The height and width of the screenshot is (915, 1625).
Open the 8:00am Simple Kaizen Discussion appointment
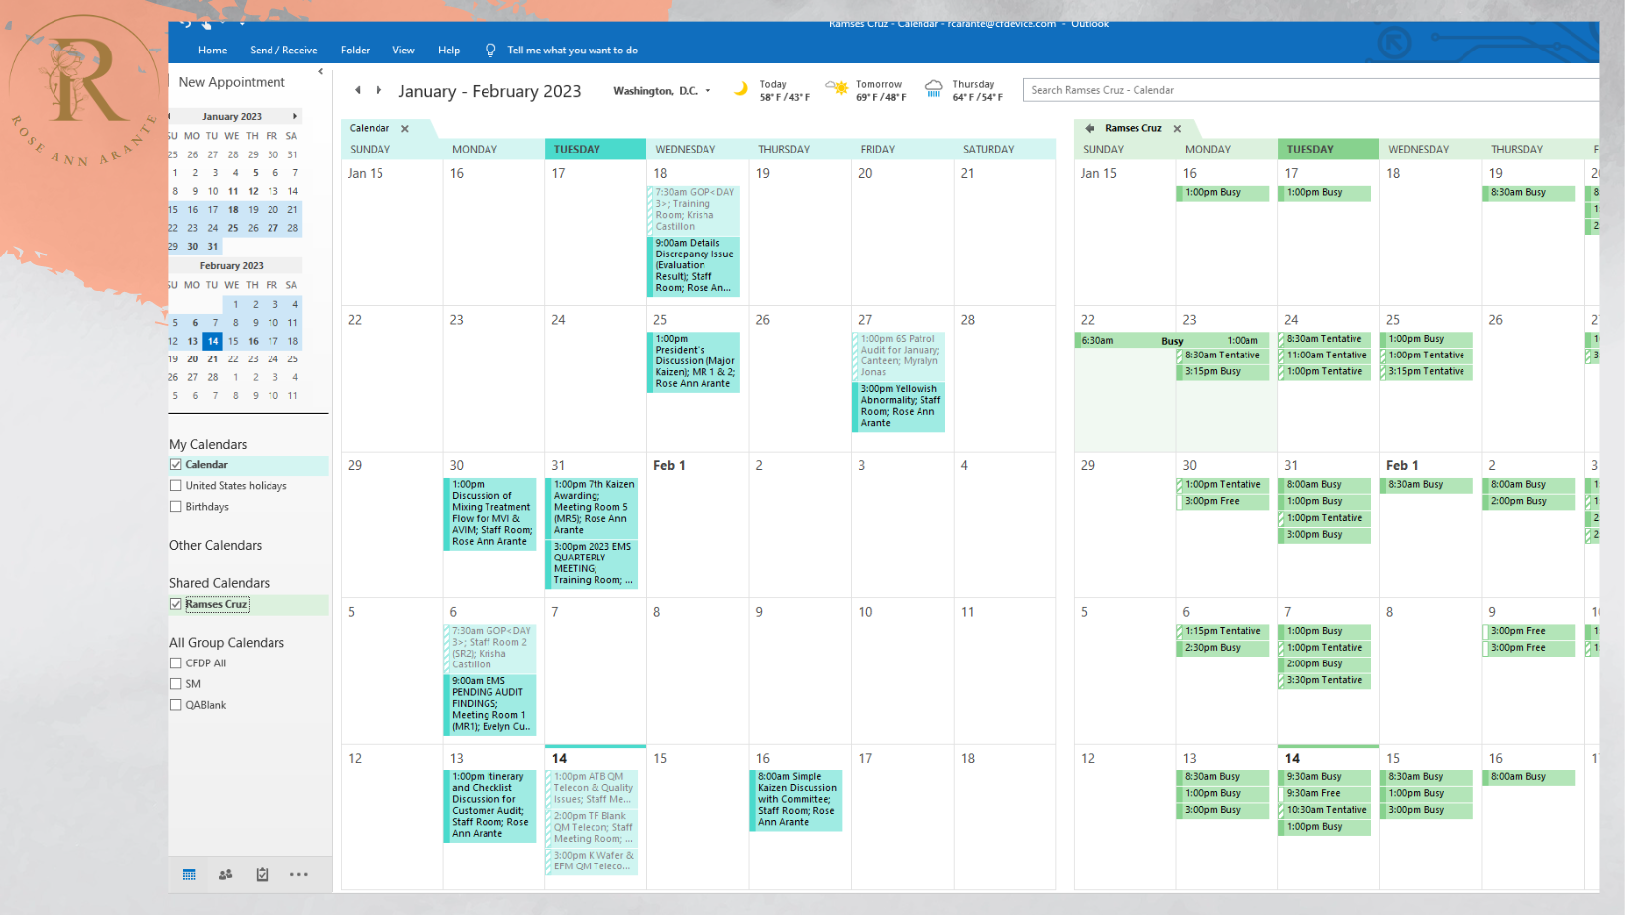tap(797, 800)
